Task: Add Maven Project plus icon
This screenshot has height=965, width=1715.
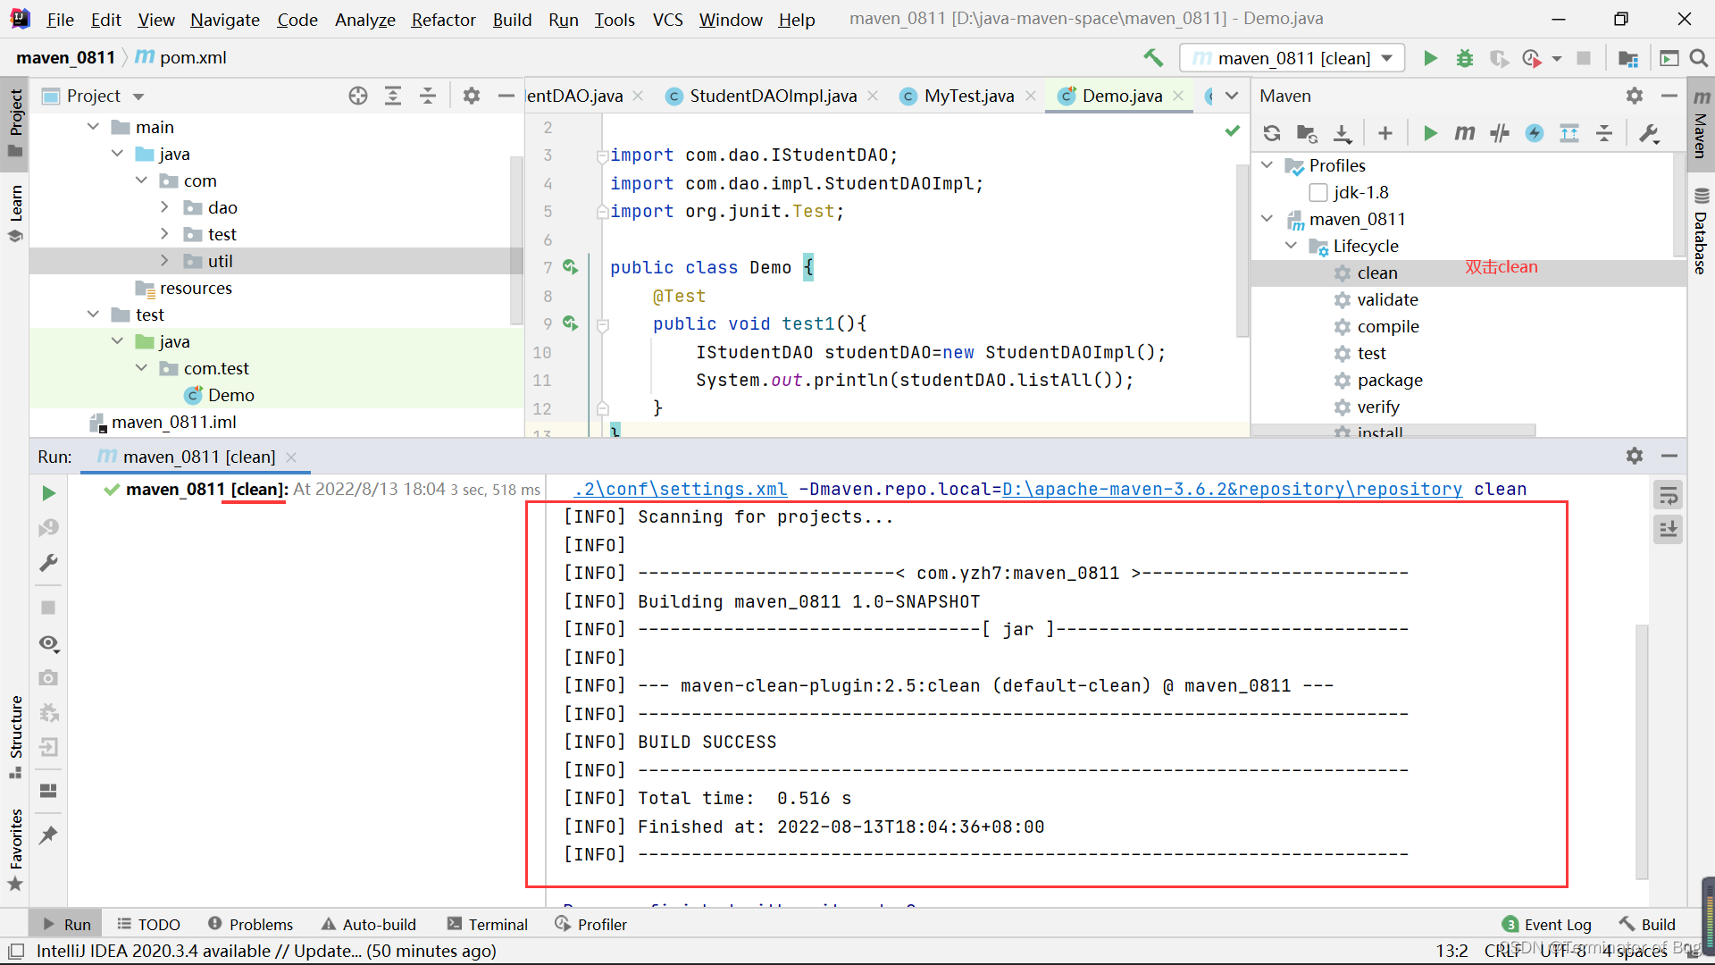Action: pyautogui.click(x=1385, y=133)
